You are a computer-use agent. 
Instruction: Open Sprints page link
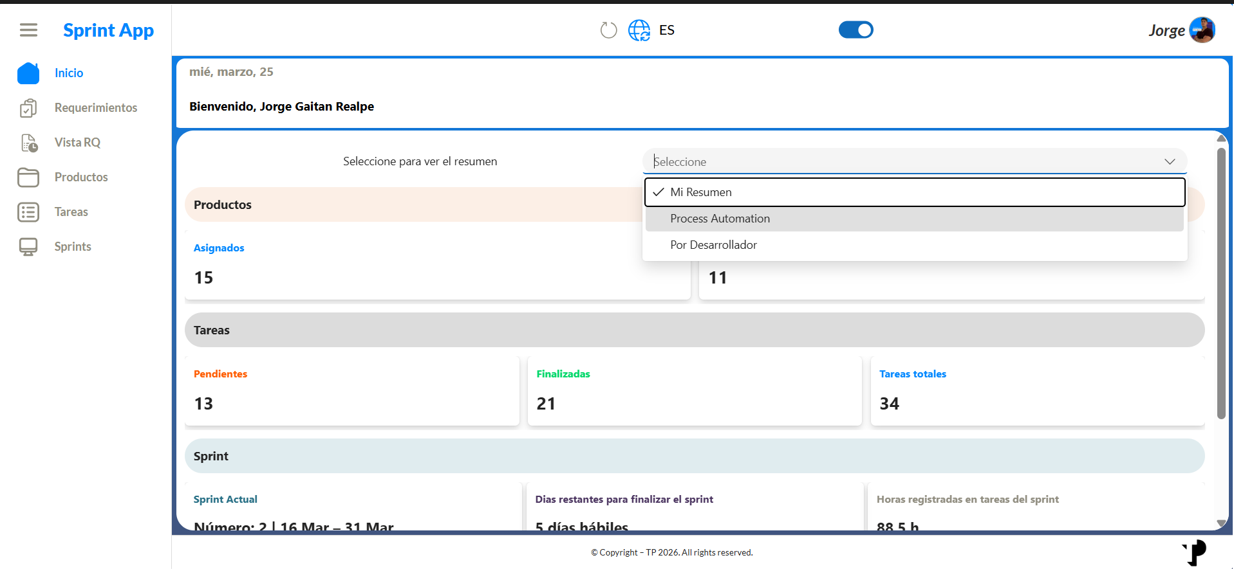click(73, 247)
